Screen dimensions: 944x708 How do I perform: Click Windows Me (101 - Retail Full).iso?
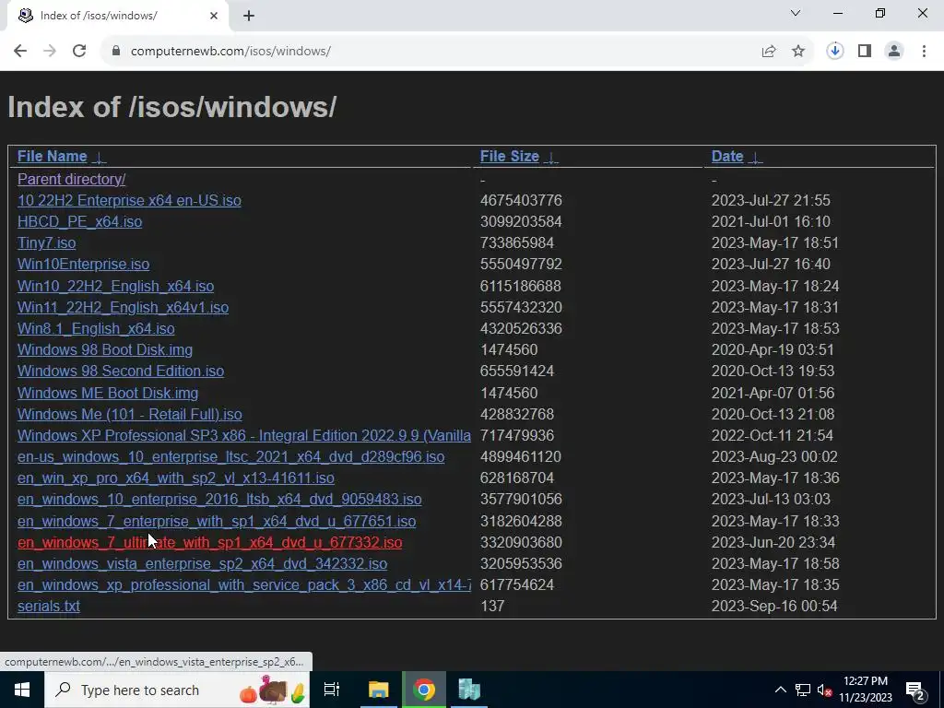tap(129, 414)
